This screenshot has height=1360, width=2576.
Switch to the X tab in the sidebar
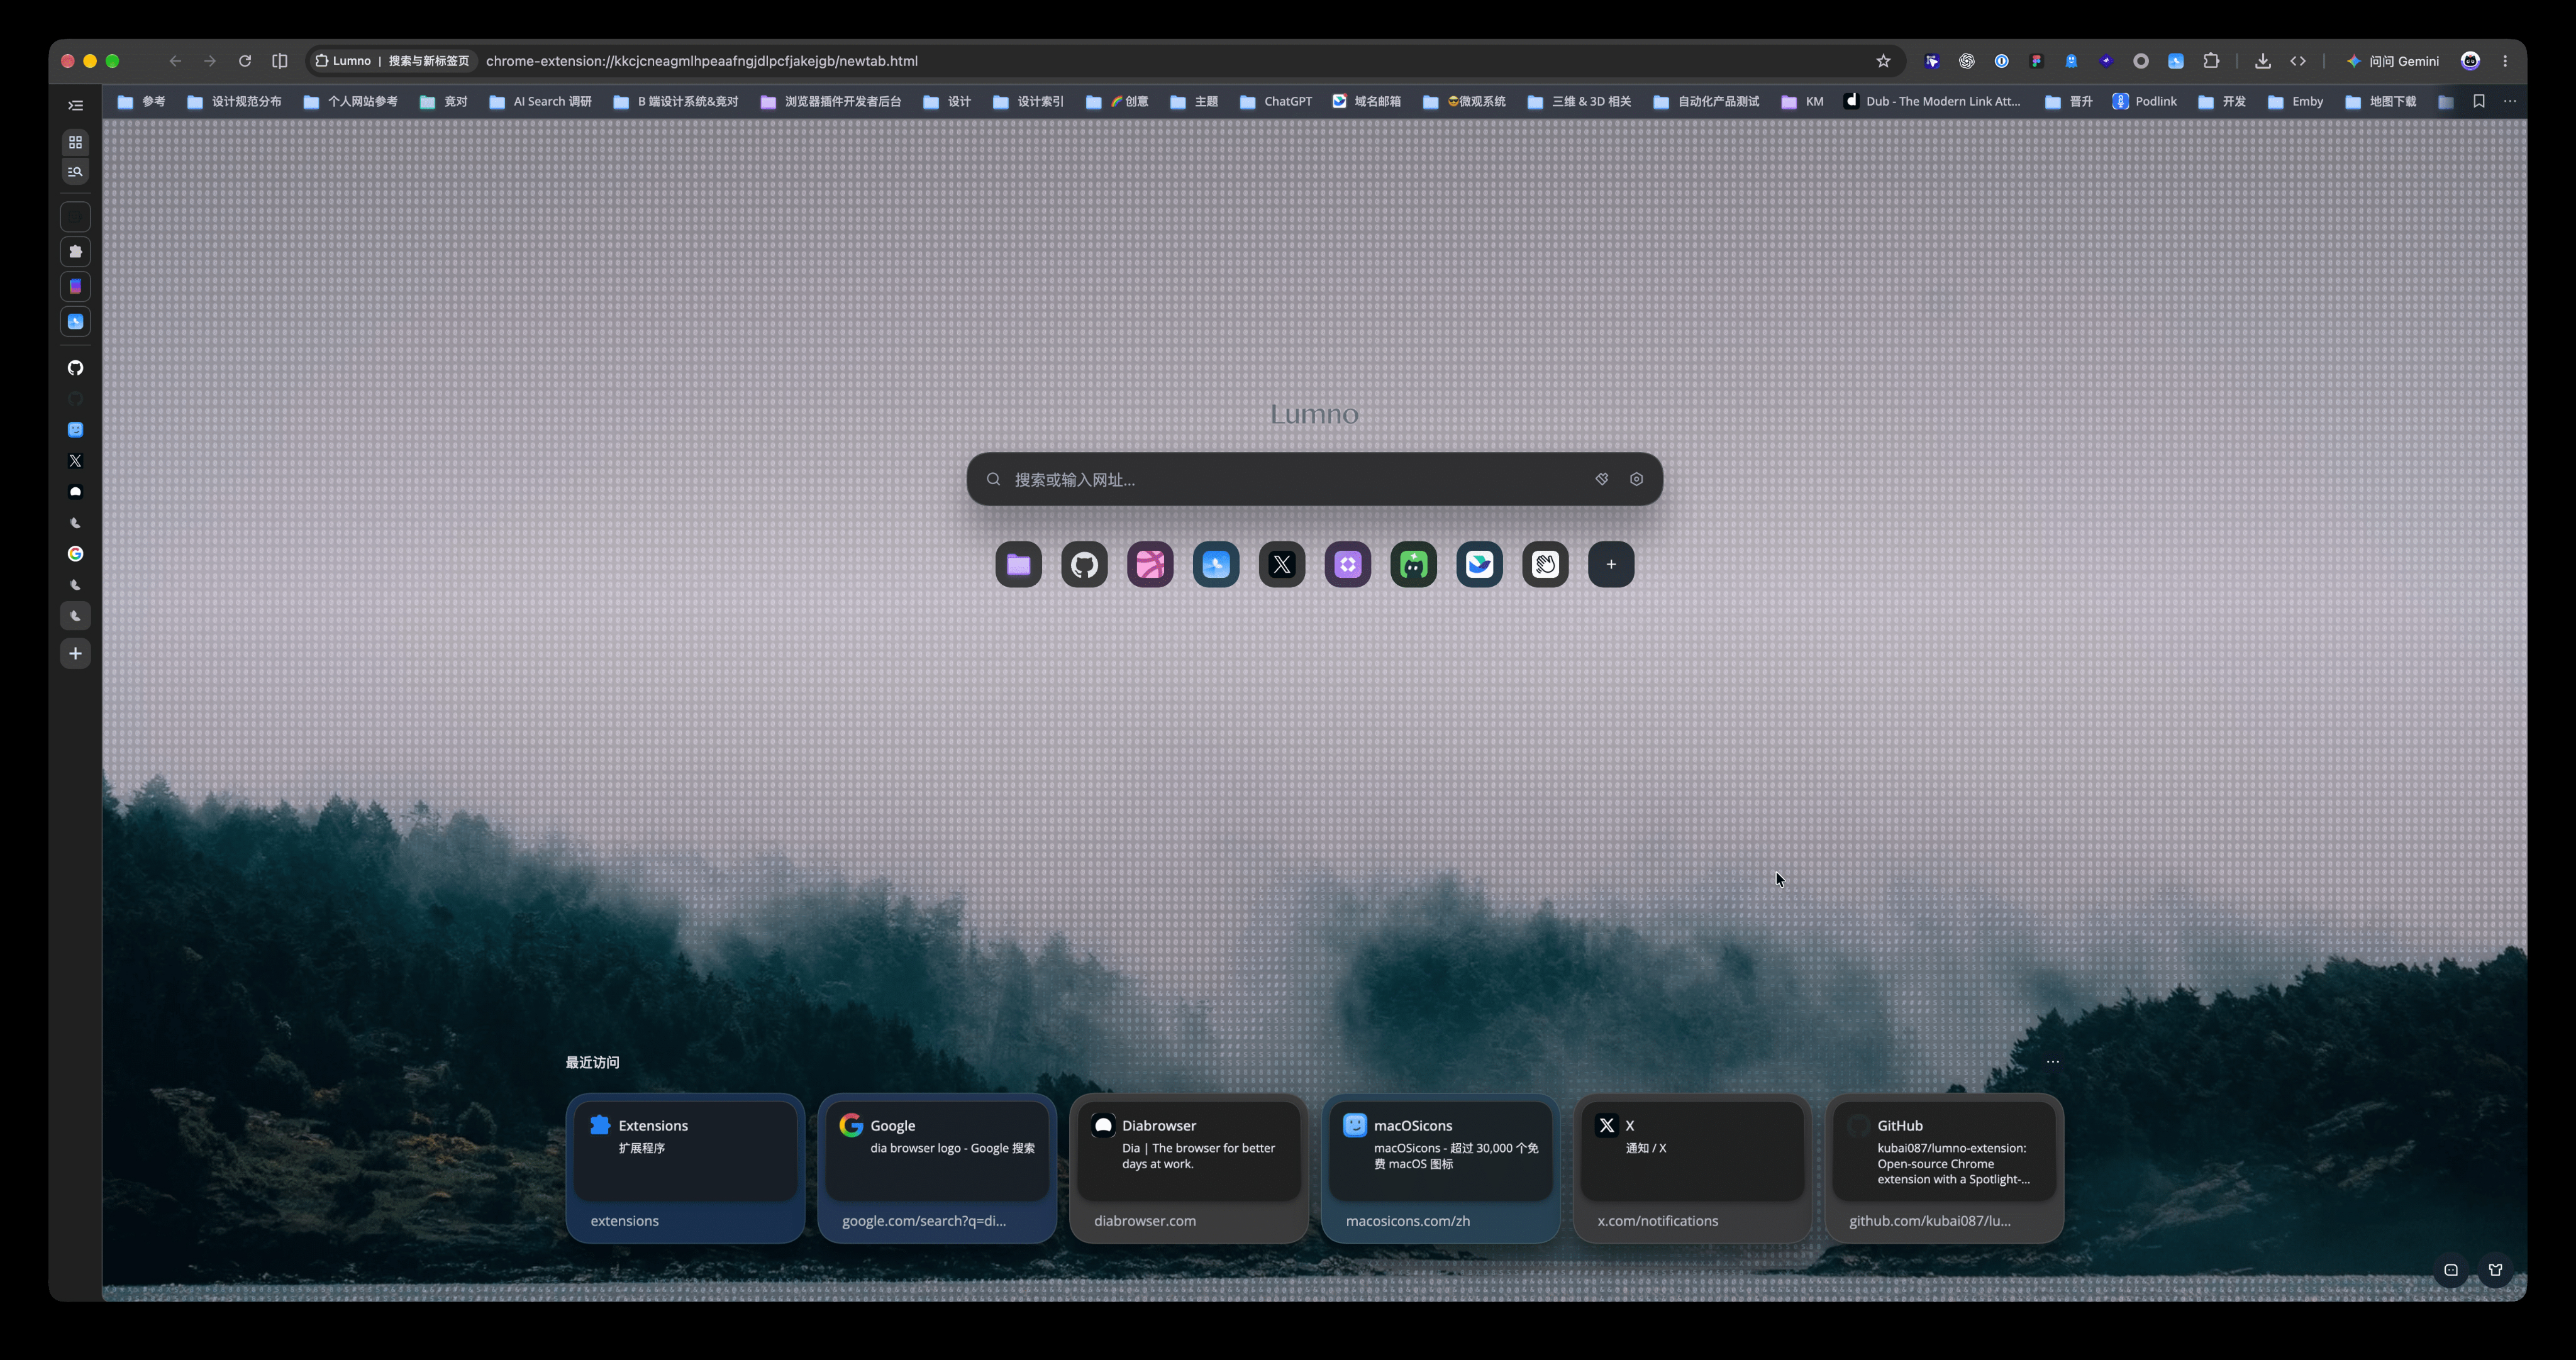75,461
